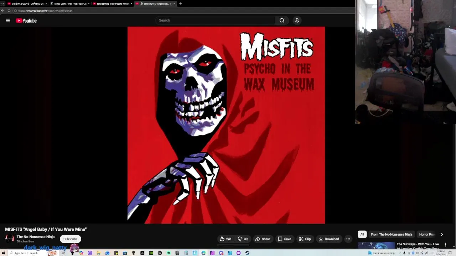Open more actions three-dot menu
This screenshot has width=456, height=256.
(348, 239)
